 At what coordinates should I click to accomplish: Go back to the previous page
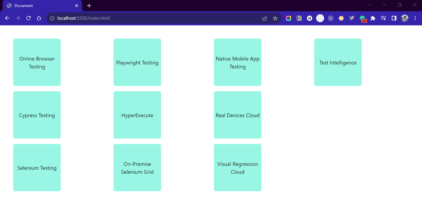click(7, 18)
